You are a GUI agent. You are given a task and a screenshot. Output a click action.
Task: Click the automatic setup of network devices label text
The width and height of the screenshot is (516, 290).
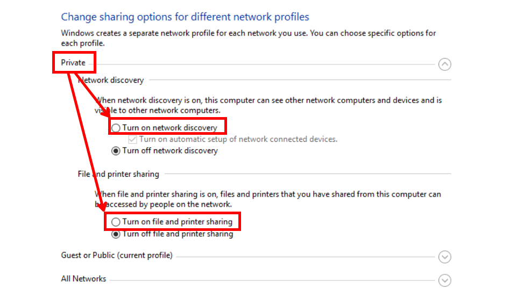238,139
